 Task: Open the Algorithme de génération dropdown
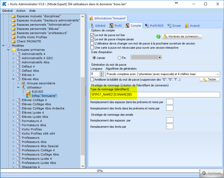[x=218, y=74]
